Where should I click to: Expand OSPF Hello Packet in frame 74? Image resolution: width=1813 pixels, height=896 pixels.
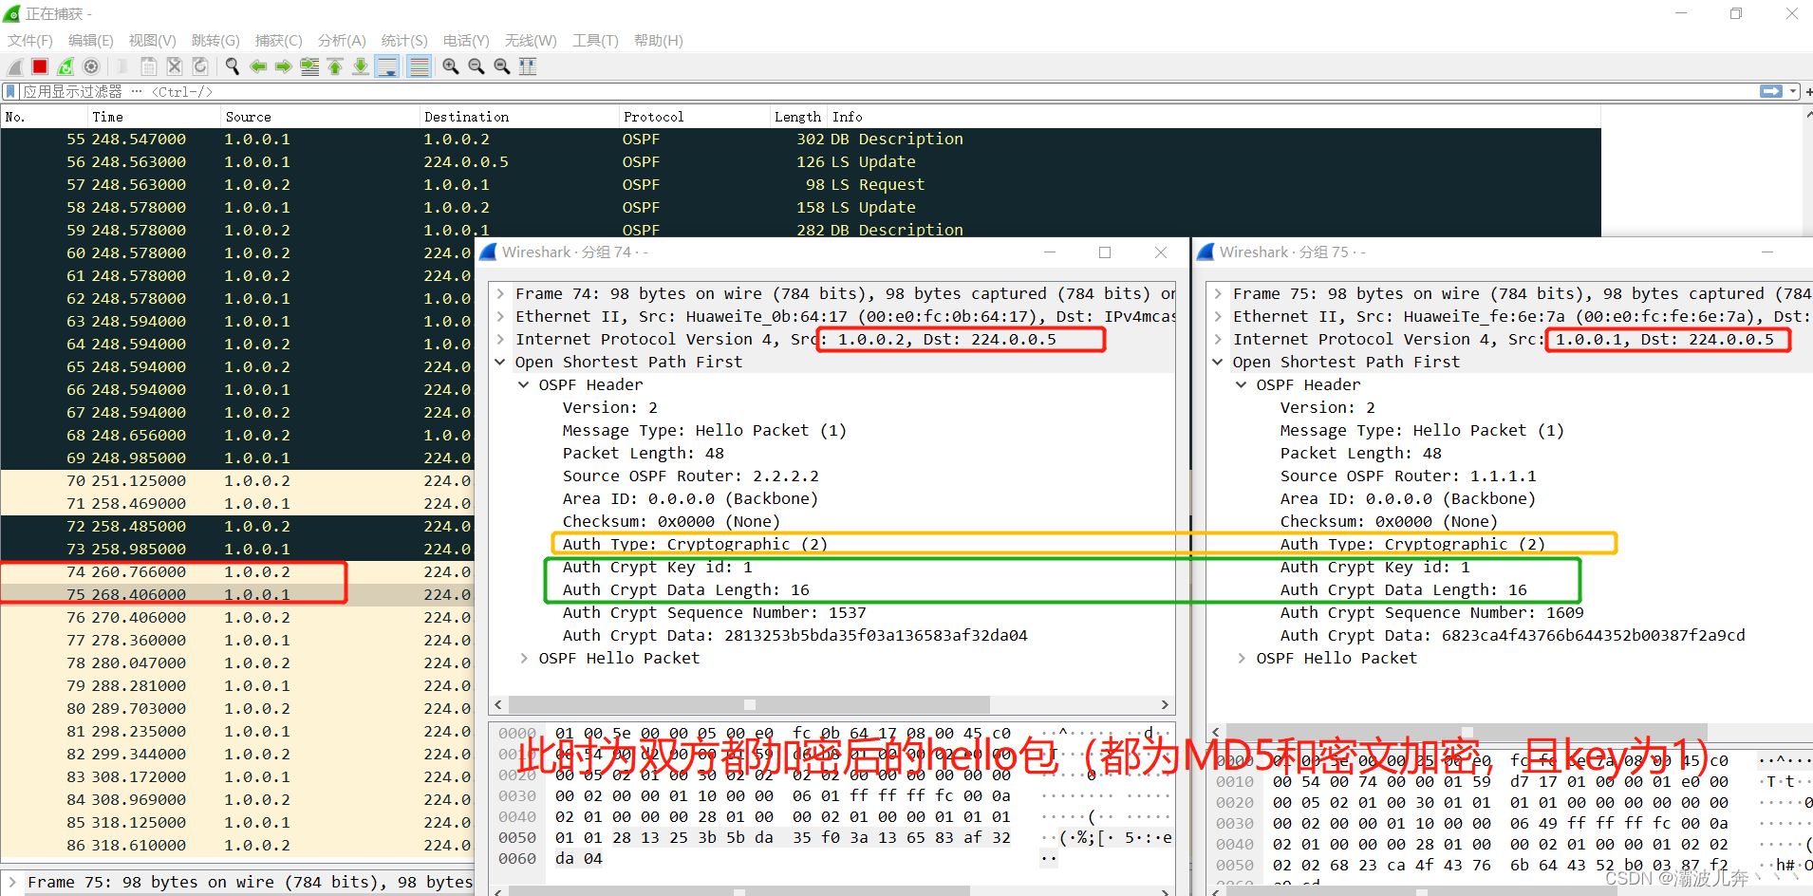[x=524, y=658]
